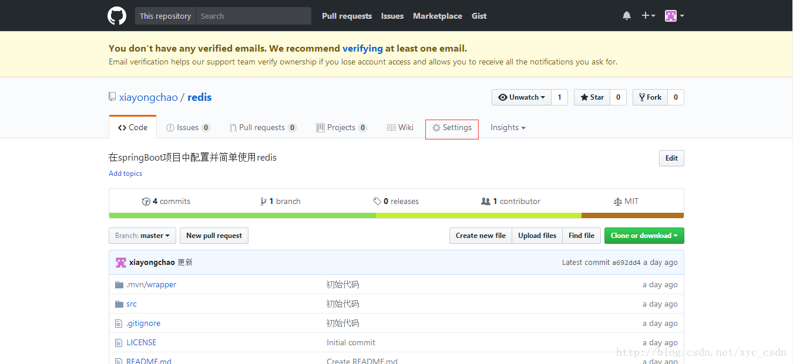Click the fork count next to Fork

676,97
